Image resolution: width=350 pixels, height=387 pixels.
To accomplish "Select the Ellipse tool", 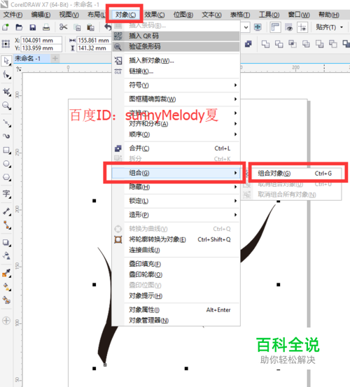I will point(6,164).
